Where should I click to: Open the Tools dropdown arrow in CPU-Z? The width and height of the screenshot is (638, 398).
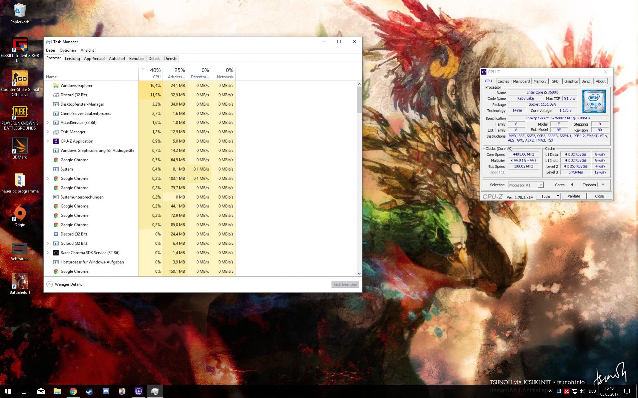558,196
